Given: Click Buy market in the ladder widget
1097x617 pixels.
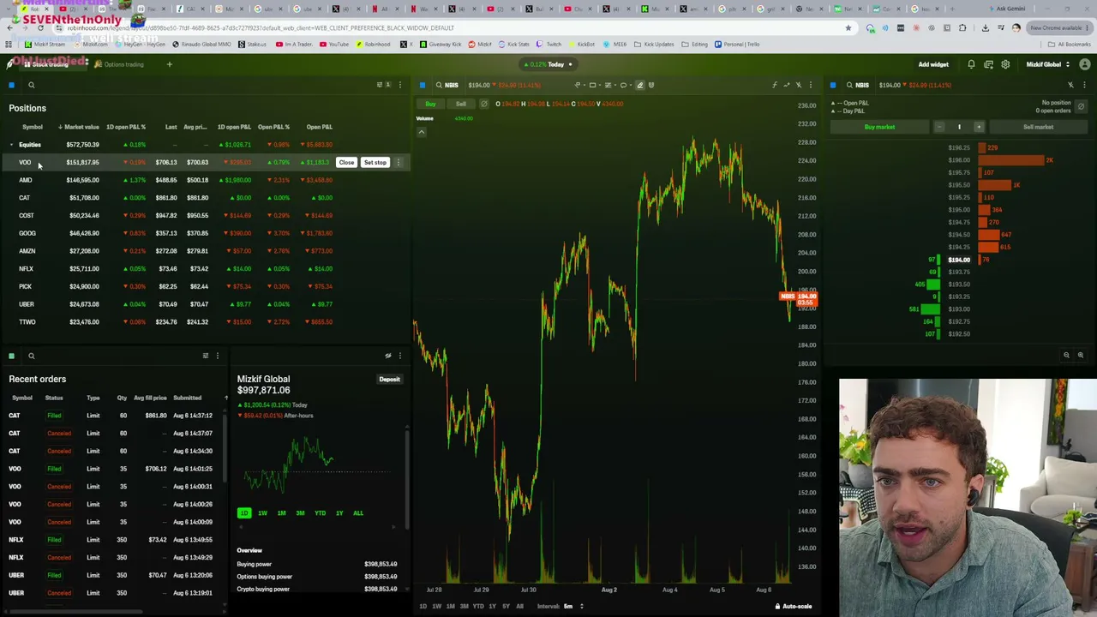Looking at the screenshot, I should coord(879,127).
